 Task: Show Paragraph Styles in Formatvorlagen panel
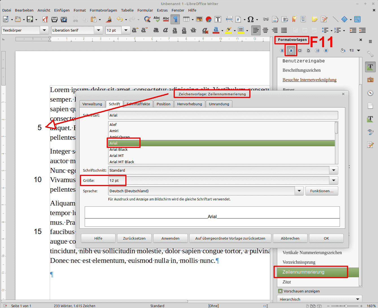click(282, 51)
